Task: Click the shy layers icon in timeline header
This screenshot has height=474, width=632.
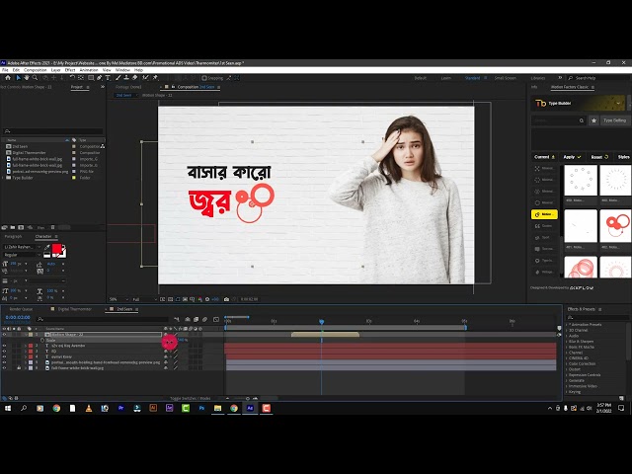Action: [188, 319]
